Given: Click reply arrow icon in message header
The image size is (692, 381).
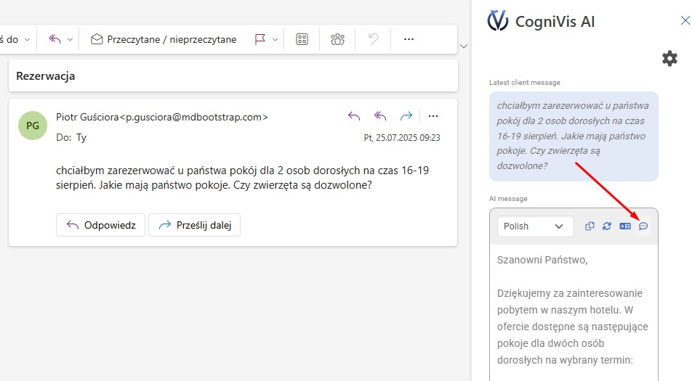Looking at the screenshot, I should coord(354,116).
